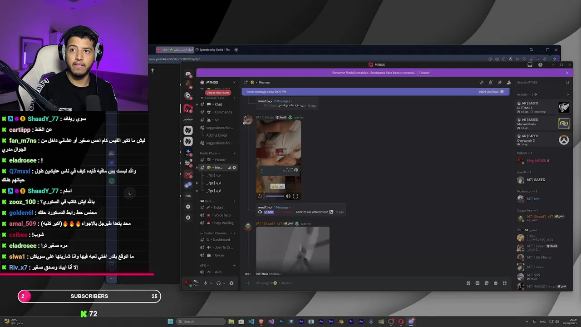Mute the microphone in Discord user panel
Screen dimensions: 581x327
[x=205, y=283]
